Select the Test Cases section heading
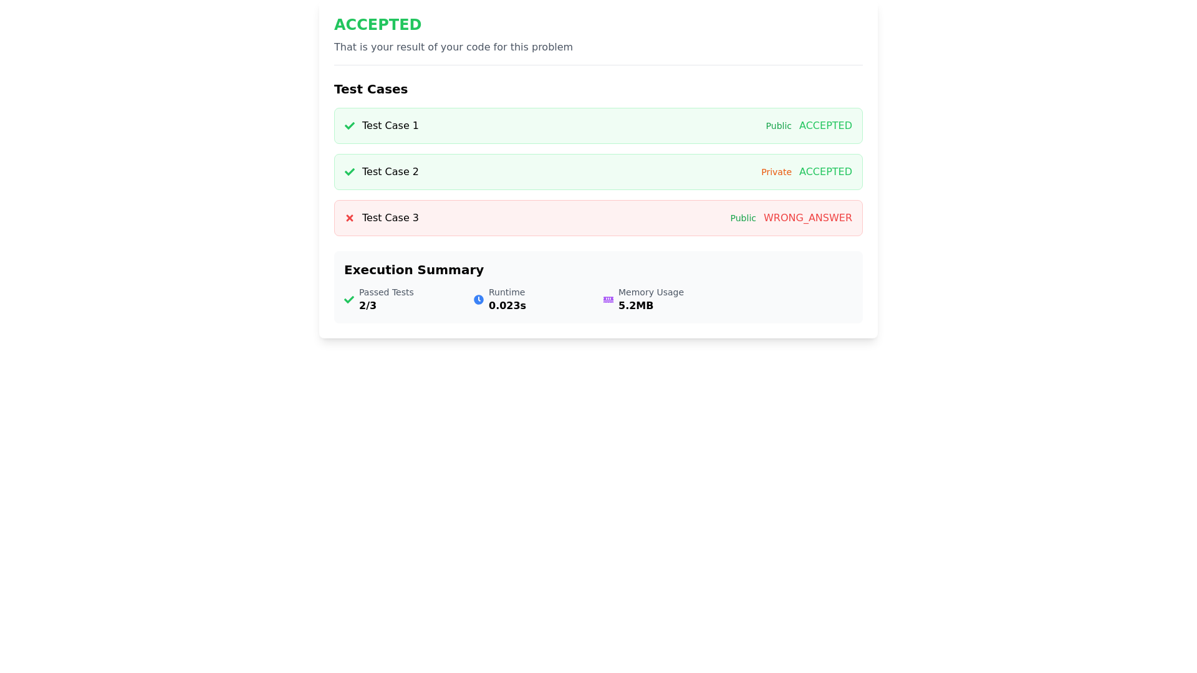 point(370,89)
